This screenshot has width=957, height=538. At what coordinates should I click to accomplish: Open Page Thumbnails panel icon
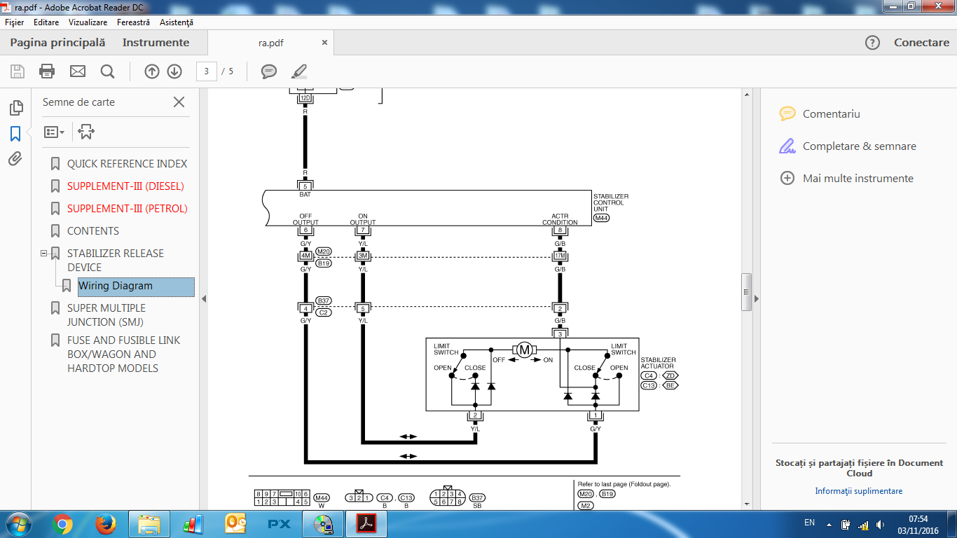(15, 107)
